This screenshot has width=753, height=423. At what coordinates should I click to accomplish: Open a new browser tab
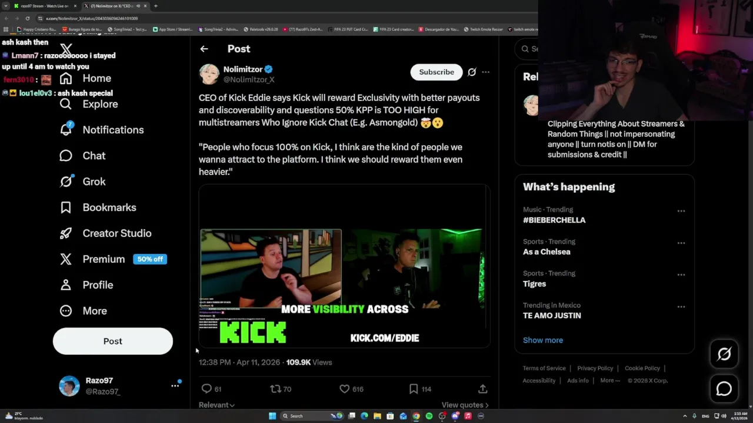(x=156, y=6)
